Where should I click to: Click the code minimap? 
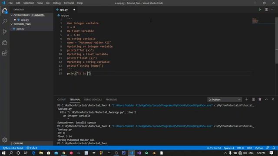click(x=255, y=20)
